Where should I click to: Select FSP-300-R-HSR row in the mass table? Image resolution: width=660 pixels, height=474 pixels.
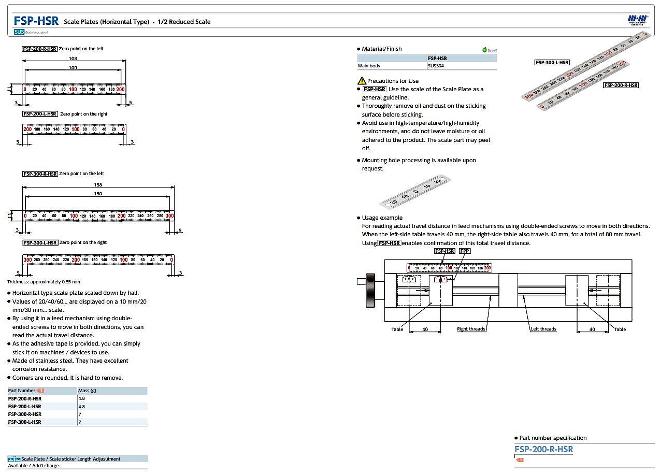pyautogui.click(x=78, y=414)
